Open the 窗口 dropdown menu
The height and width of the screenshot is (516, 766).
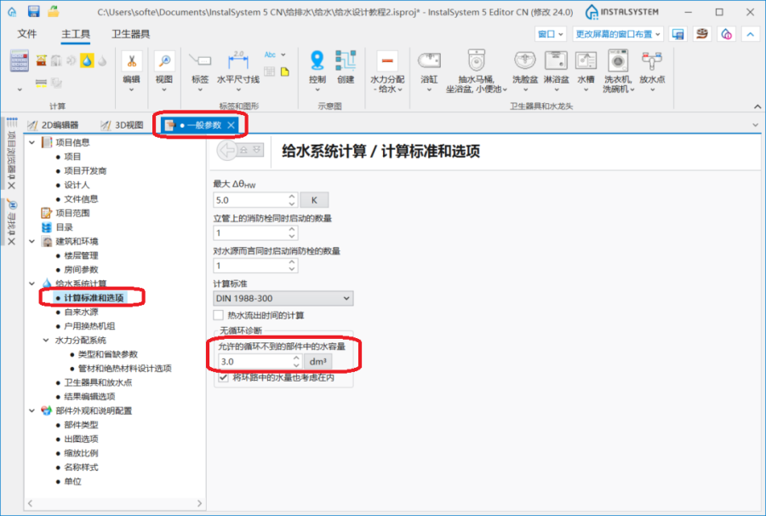pyautogui.click(x=551, y=34)
